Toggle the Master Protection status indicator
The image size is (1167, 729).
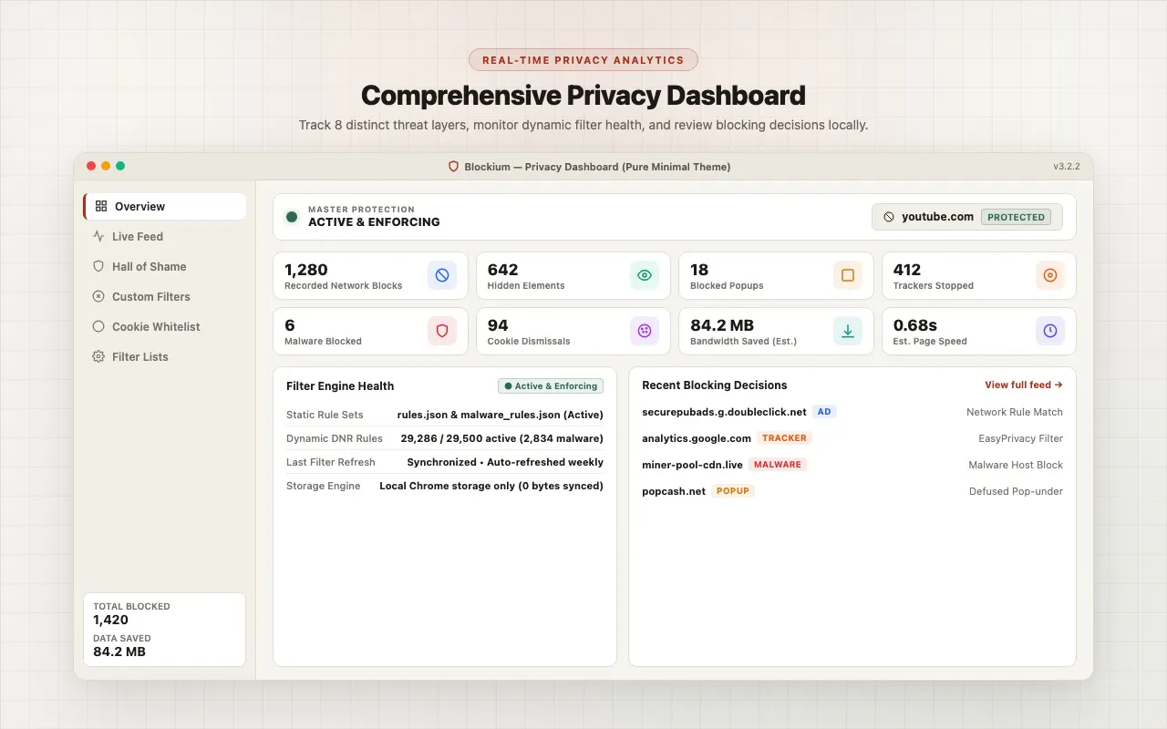[x=292, y=217]
